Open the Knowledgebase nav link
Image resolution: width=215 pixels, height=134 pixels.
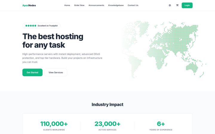coord(116,5)
